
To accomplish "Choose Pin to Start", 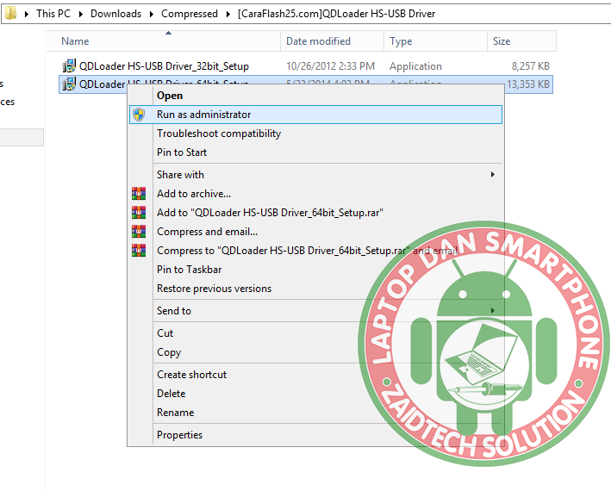I will pos(315,152).
